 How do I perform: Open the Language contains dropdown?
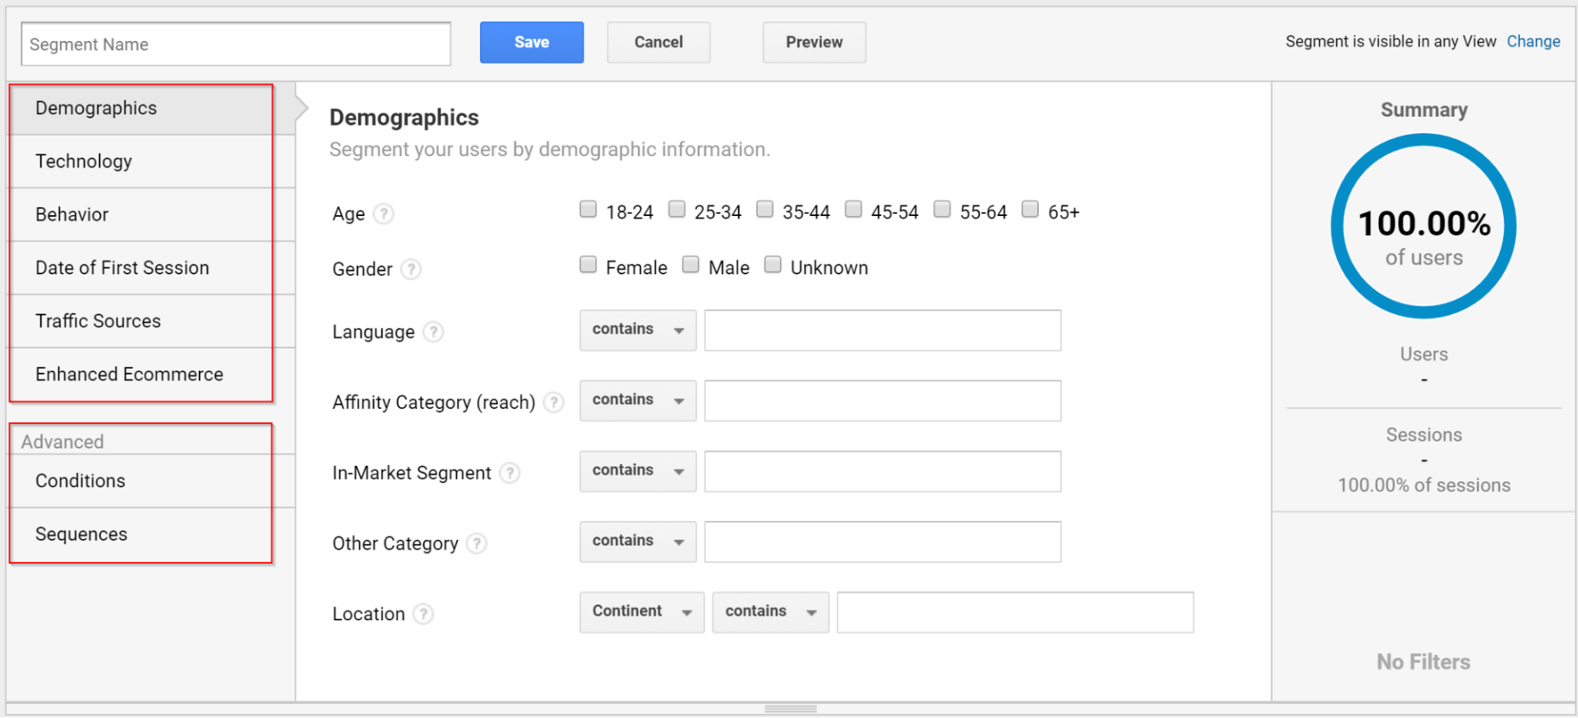(638, 330)
